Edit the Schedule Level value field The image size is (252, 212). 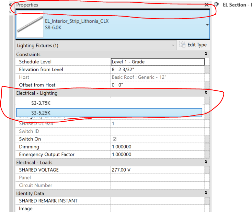pos(158,62)
